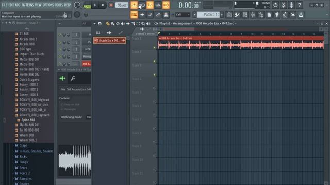330x185 pixels.
Task: Select the Zoom magnifier tool in Playlist
Action: [143, 24]
